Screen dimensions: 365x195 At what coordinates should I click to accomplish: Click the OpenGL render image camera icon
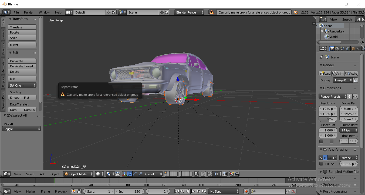231,174
